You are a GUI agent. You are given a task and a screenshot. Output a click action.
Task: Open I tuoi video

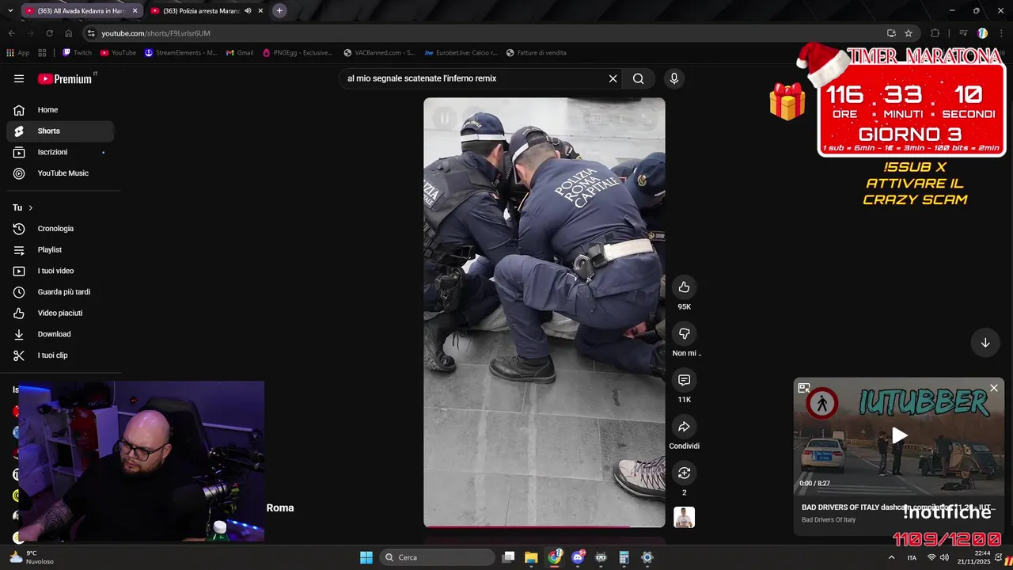coord(60,271)
